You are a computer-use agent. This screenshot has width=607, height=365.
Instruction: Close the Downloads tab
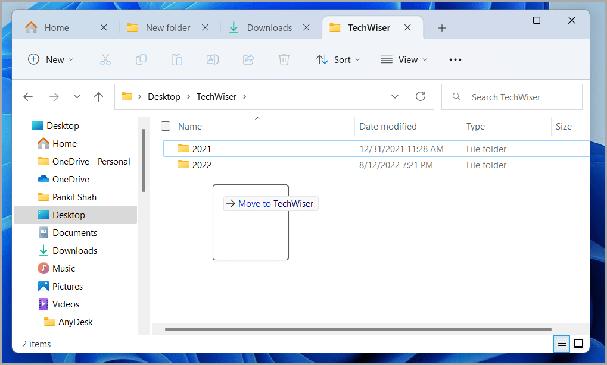pyautogui.click(x=306, y=27)
